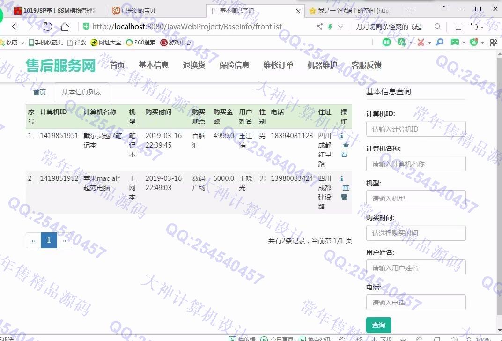502x341 pixels.
Task: Open the 收藏 bookmarks dropdown
Action: 12,42
